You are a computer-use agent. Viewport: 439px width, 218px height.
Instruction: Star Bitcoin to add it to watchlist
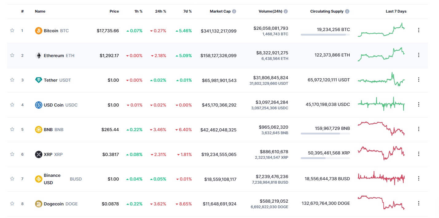click(x=12, y=30)
